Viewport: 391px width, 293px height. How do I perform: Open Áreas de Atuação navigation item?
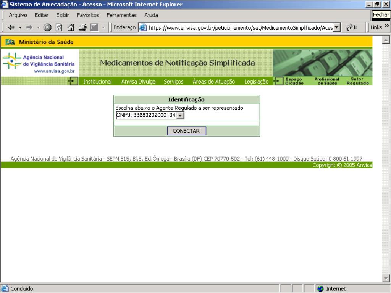pyautogui.click(x=214, y=82)
